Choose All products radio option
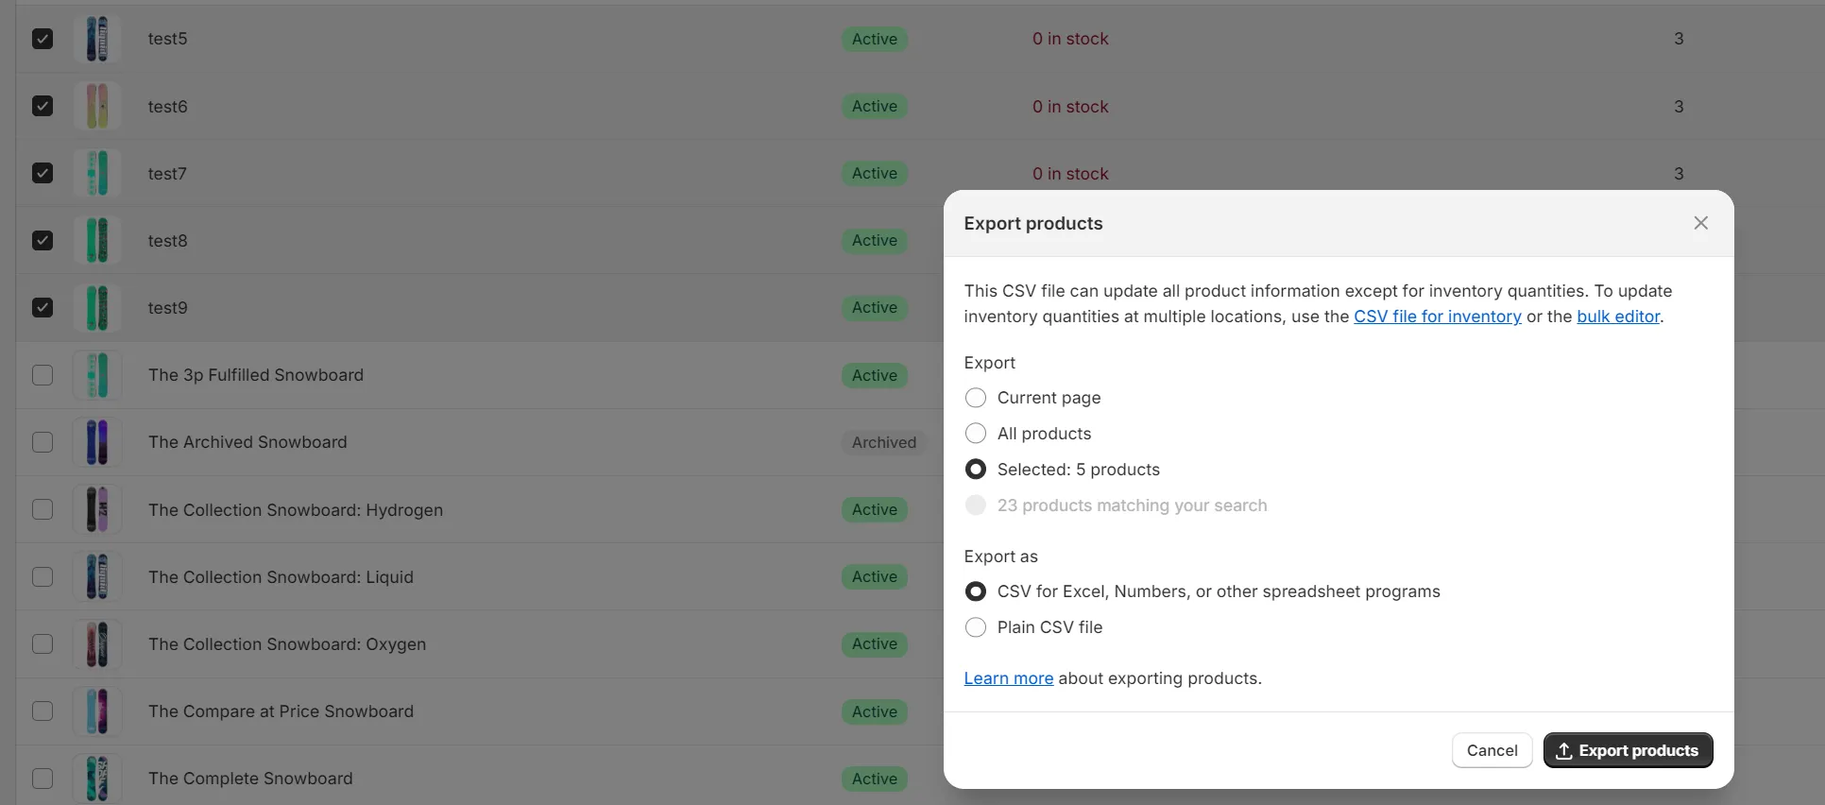The image size is (1825, 805). tap(976, 434)
